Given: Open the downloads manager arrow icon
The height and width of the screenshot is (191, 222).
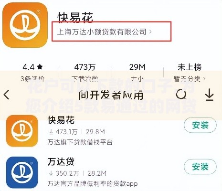Looking at the screenshot, I should (209, 95).
